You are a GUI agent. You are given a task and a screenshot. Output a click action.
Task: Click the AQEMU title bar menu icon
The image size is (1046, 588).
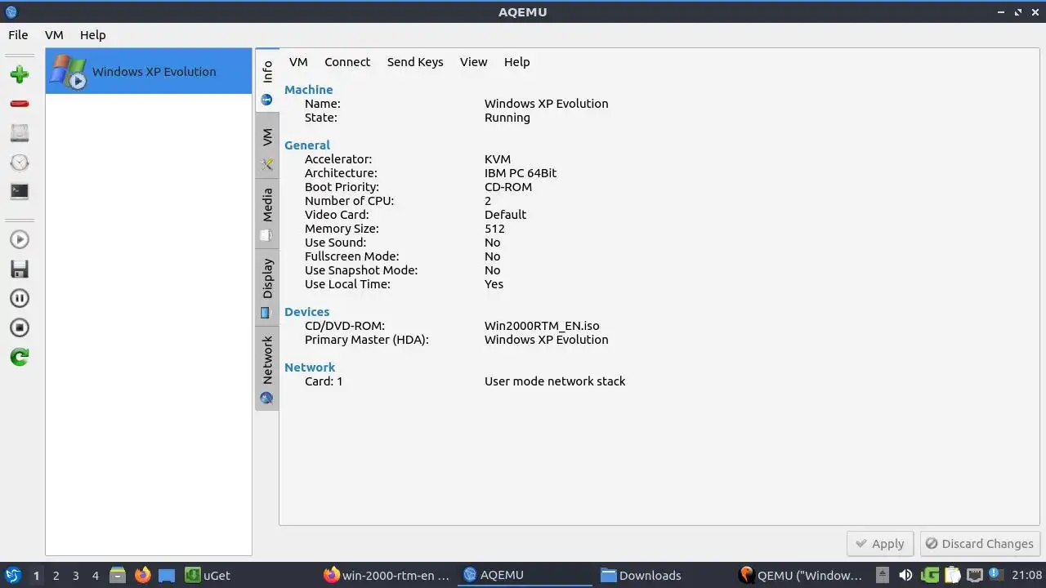coord(11,11)
